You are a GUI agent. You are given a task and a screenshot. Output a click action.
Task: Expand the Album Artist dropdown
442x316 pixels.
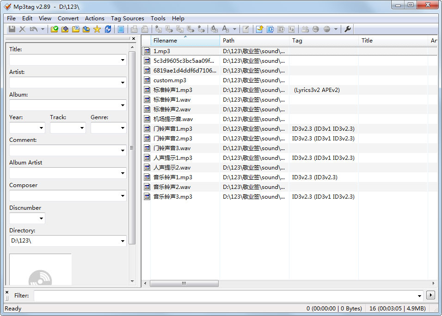[123, 173]
